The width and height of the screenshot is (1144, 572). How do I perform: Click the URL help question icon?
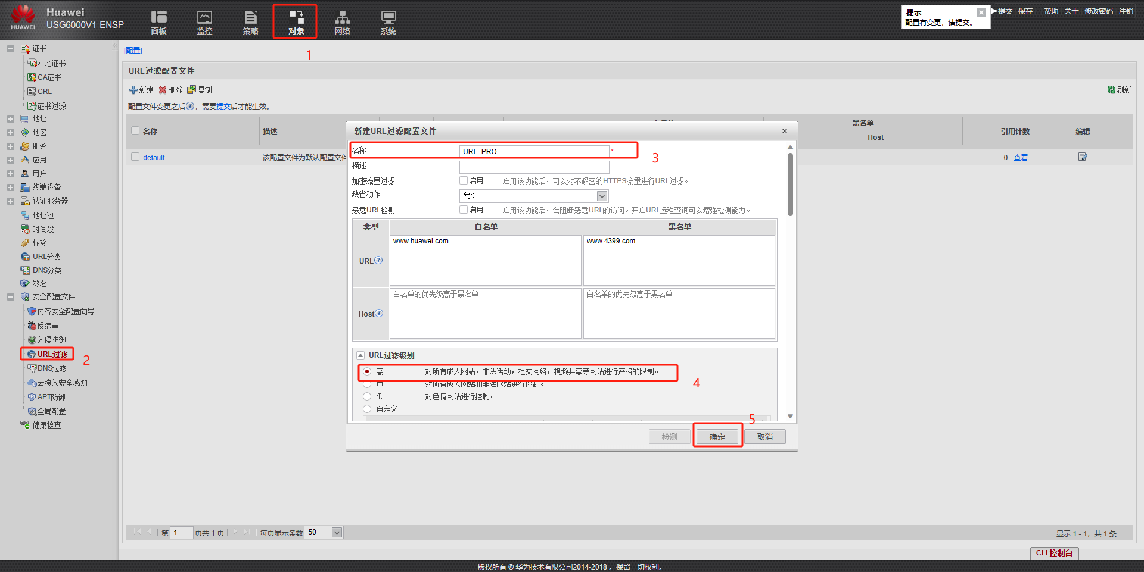click(x=378, y=260)
